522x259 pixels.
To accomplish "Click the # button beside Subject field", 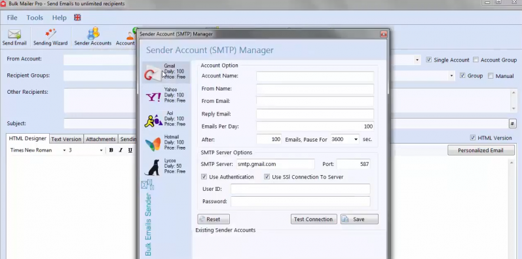I will point(512,124).
